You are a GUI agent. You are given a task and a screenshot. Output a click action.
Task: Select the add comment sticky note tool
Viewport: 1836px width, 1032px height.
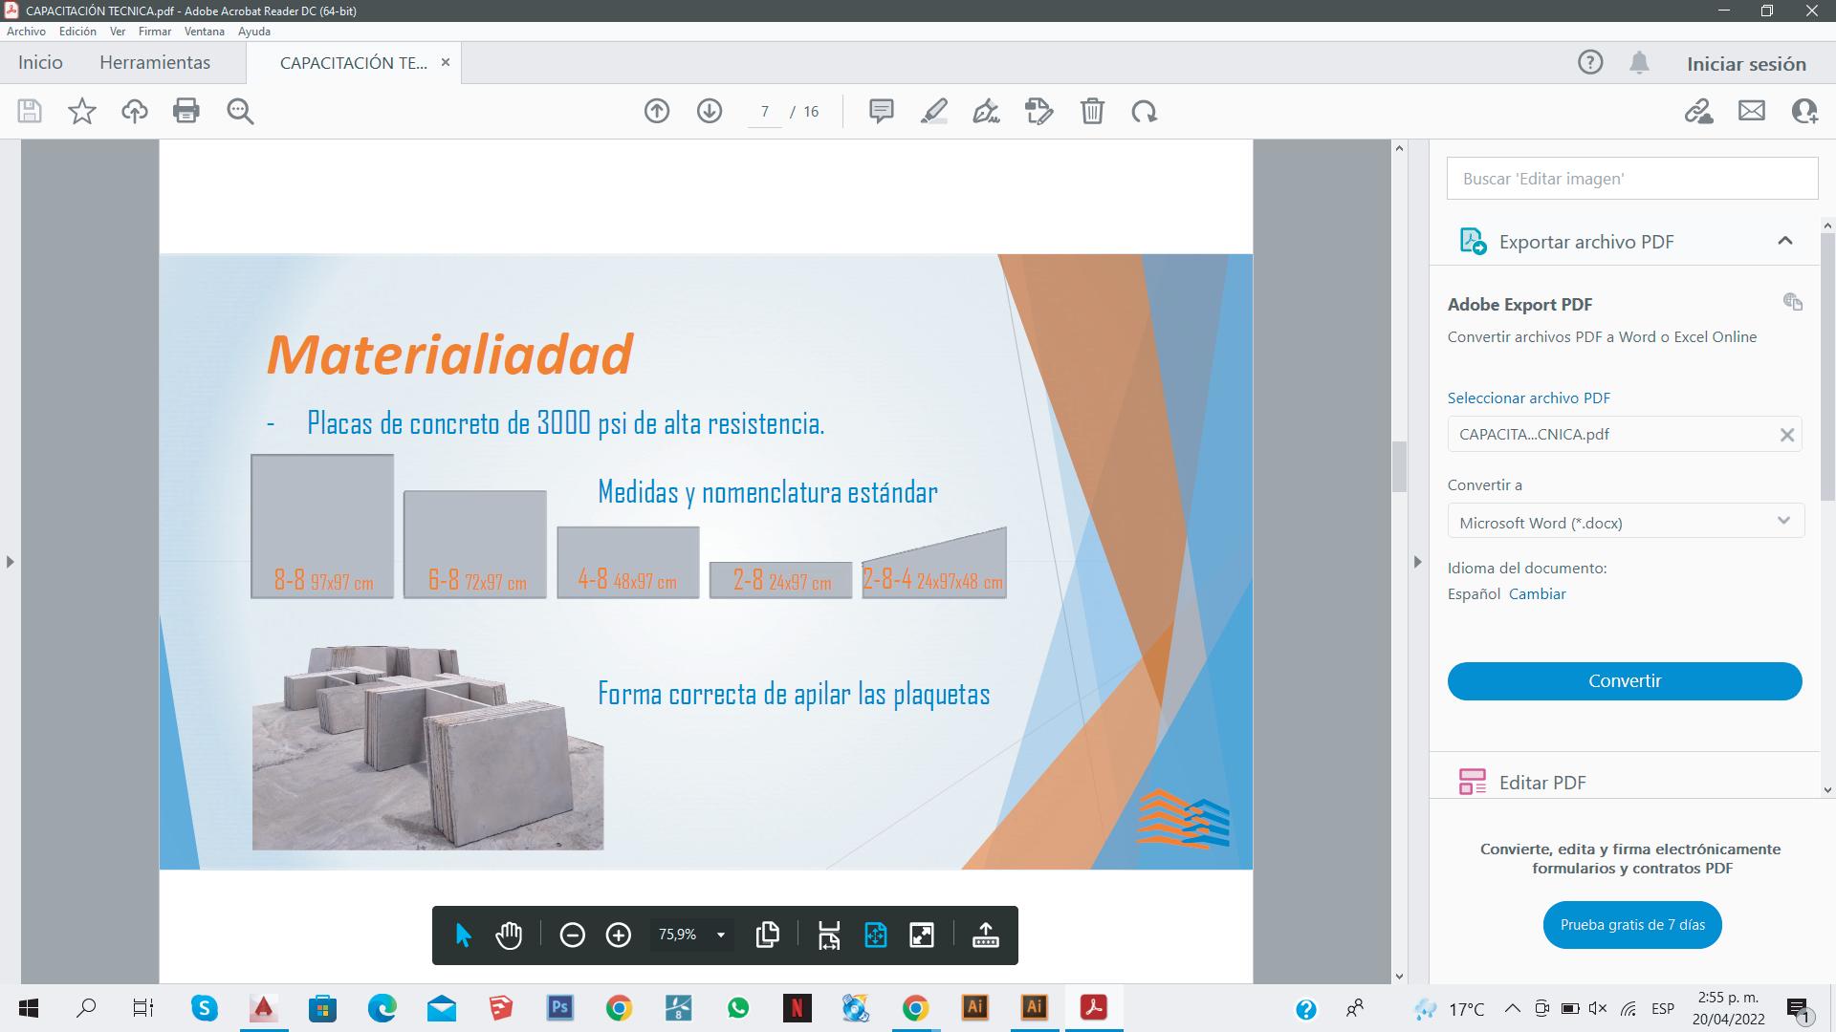(x=881, y=111)
